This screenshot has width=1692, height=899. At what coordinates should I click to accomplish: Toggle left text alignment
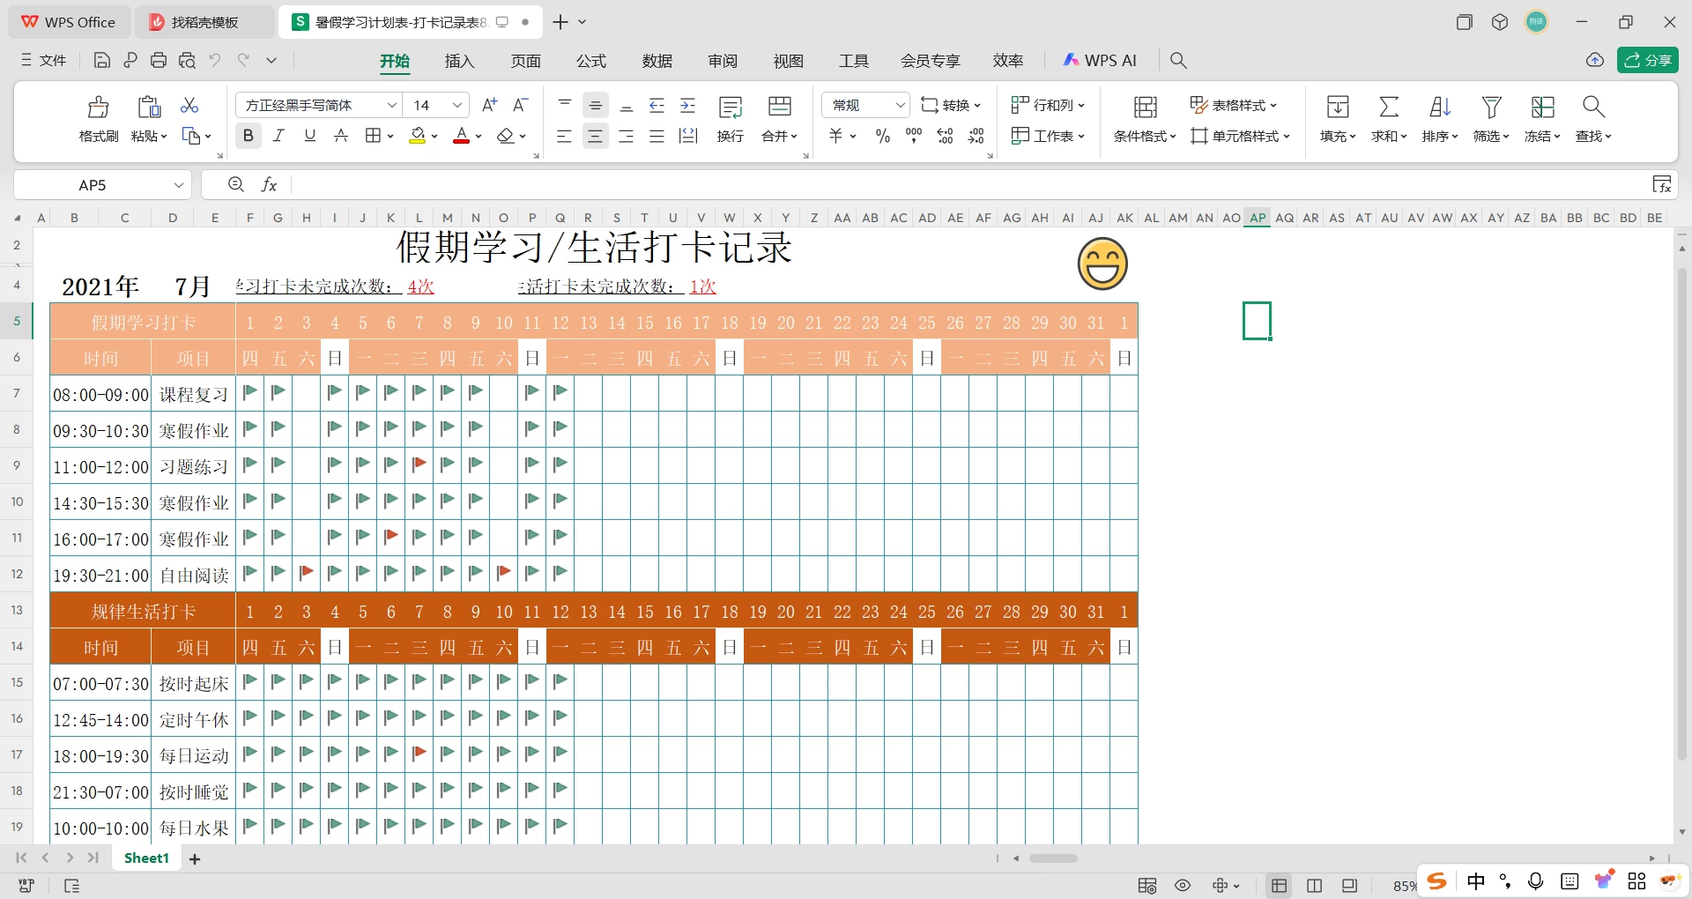coord(565,136)
